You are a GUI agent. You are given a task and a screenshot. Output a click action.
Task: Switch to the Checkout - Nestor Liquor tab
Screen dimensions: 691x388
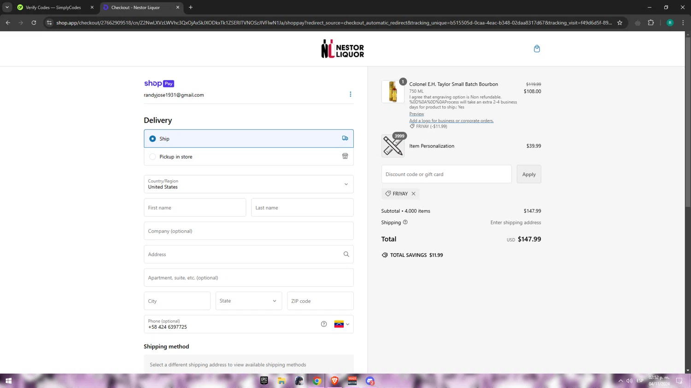click(141, 7)
